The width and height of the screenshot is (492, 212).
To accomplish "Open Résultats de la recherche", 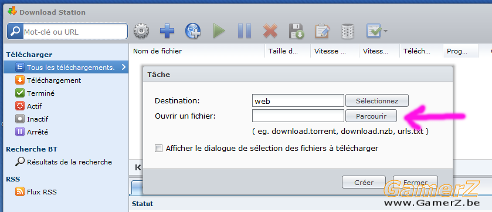I will pos(64,162).
